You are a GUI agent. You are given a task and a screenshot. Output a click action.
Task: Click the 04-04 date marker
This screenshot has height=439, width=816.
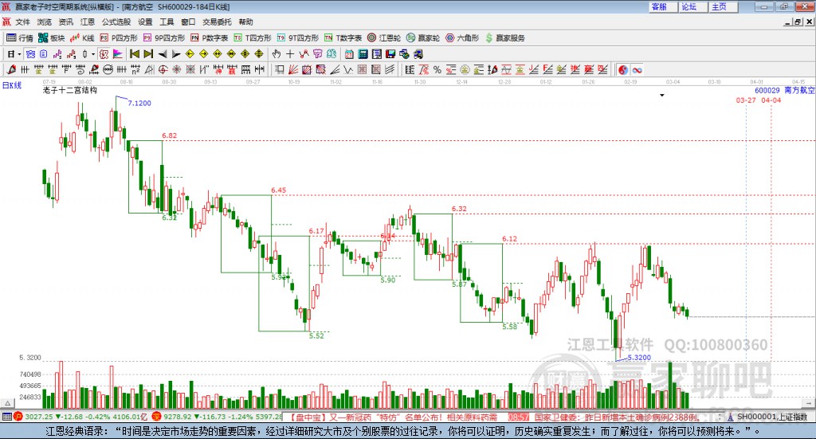(771, 100)
